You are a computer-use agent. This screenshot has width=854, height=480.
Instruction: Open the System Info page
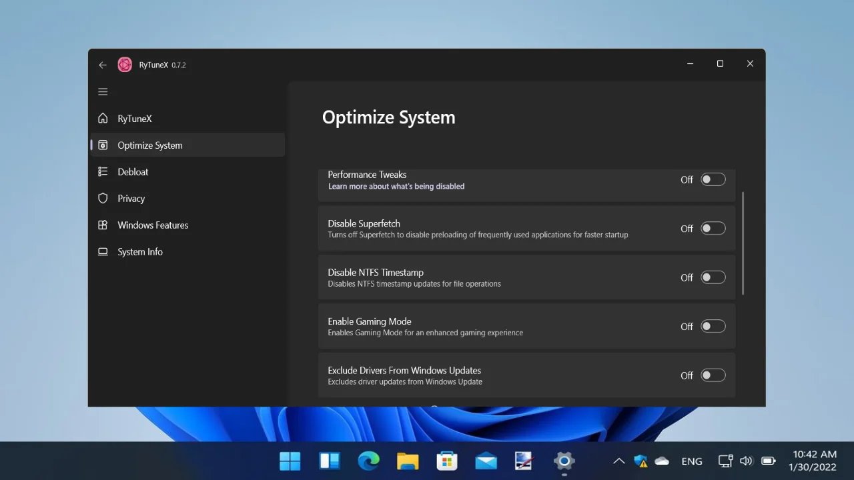point(187,252)
